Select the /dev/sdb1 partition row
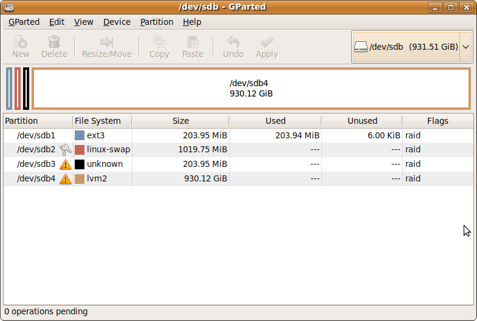This screenshot has width=477, height=321. tap(238, 135)
